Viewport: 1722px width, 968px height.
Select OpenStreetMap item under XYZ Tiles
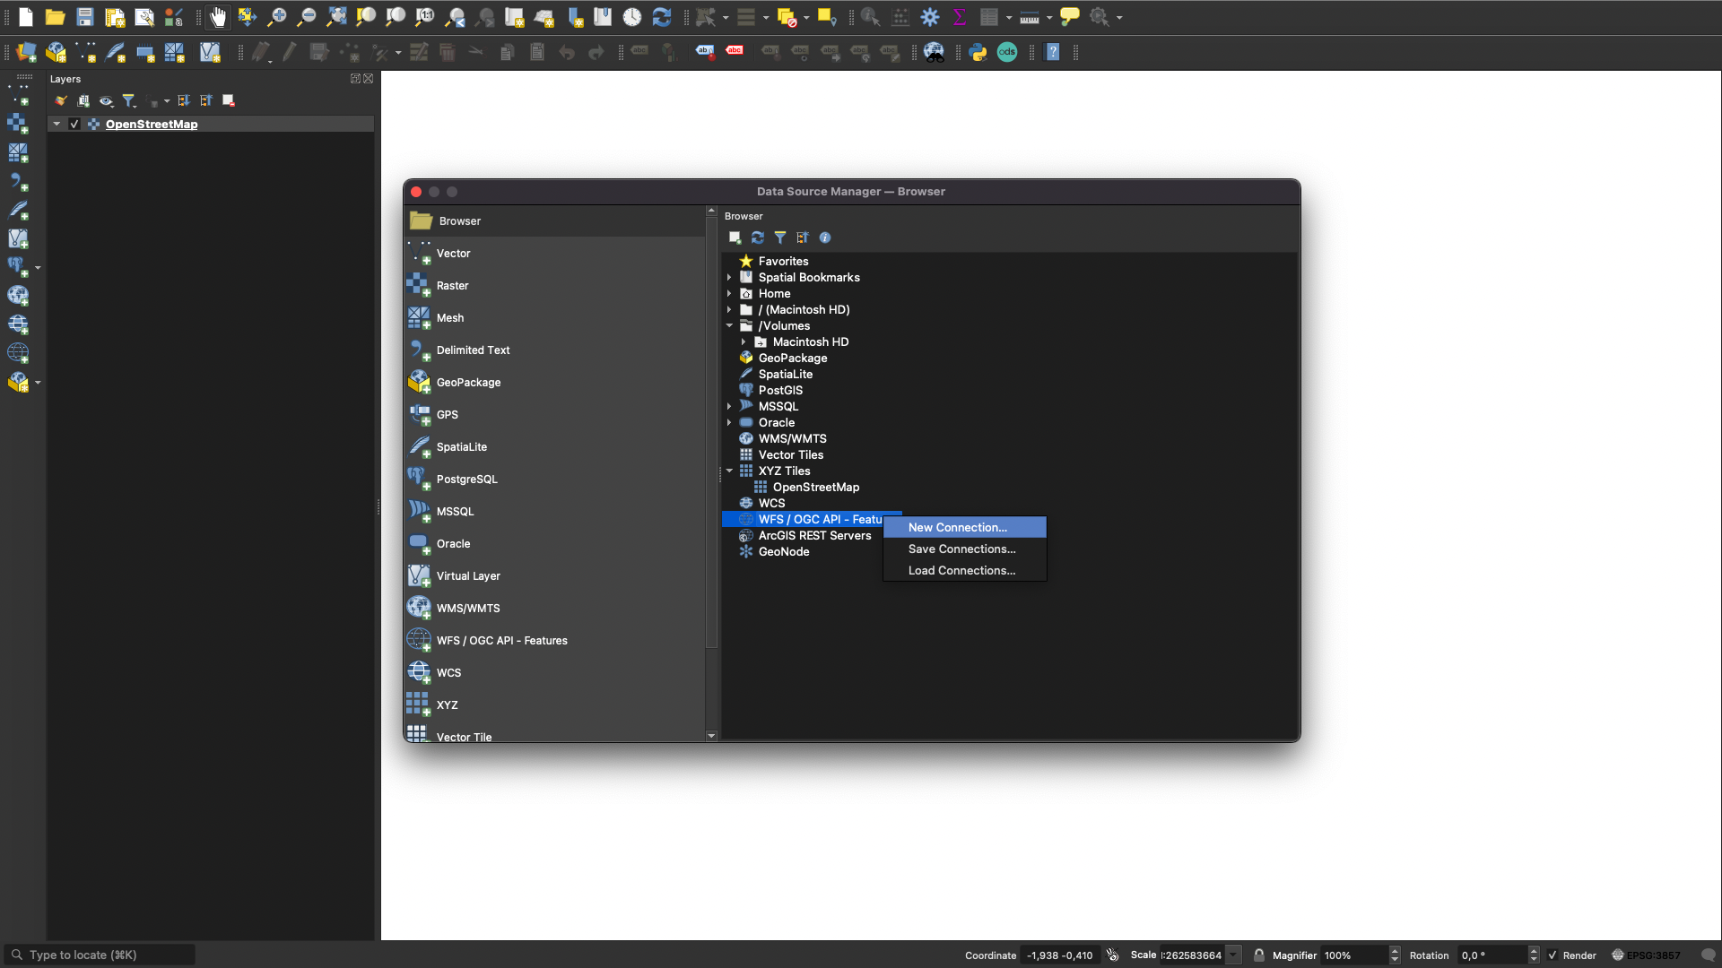click(815, 488)
